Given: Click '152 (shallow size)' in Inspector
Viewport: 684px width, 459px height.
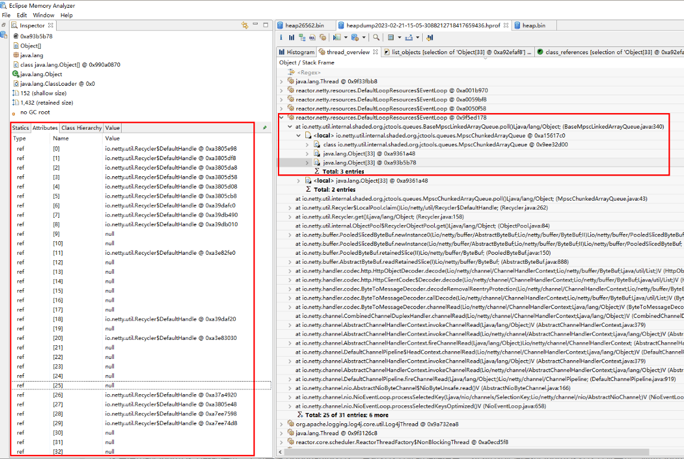Looking at the screenshot, I should coord(43,93).
